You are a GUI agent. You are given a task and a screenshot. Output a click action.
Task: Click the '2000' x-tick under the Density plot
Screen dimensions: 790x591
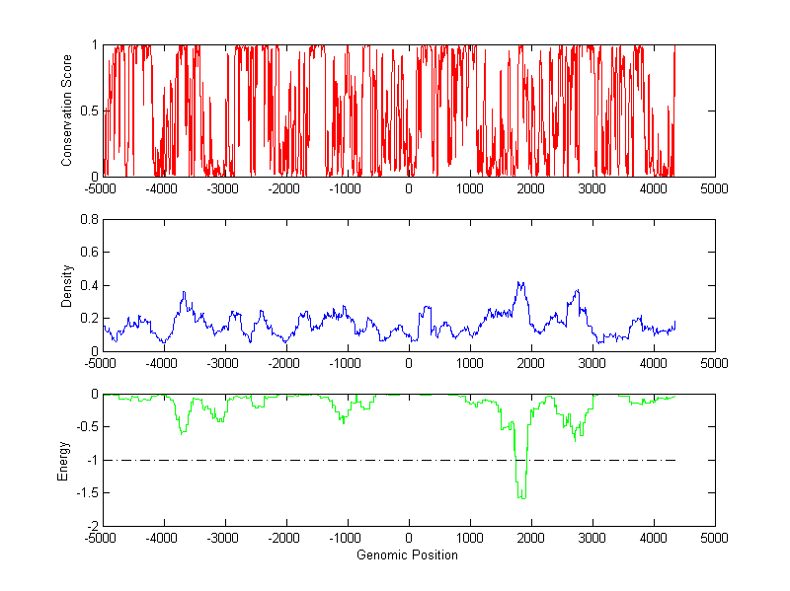point(531,363)
